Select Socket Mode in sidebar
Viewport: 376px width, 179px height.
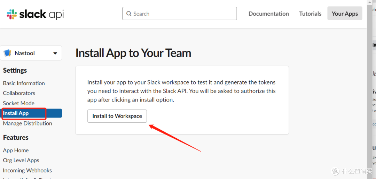click(18, 103)
